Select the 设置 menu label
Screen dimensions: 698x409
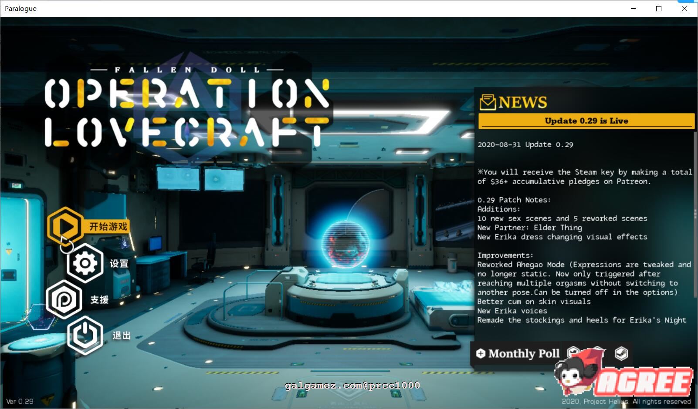click(119, 264)
